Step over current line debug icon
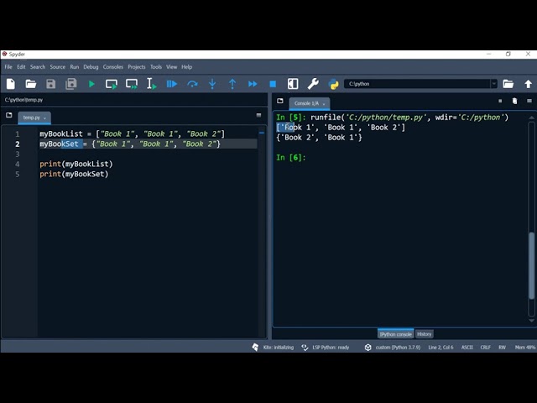Image resolution: width=537 pixels, height=403 pixels. click(x=192, y=84)
